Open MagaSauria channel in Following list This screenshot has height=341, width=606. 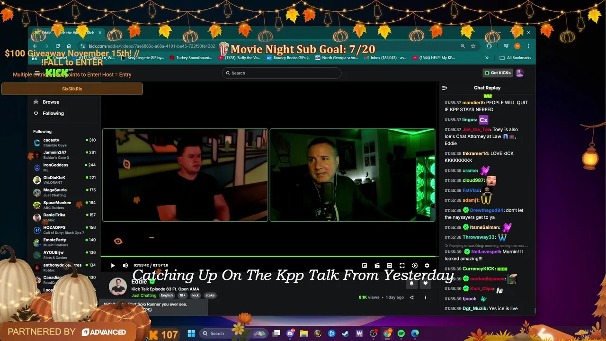64,192
